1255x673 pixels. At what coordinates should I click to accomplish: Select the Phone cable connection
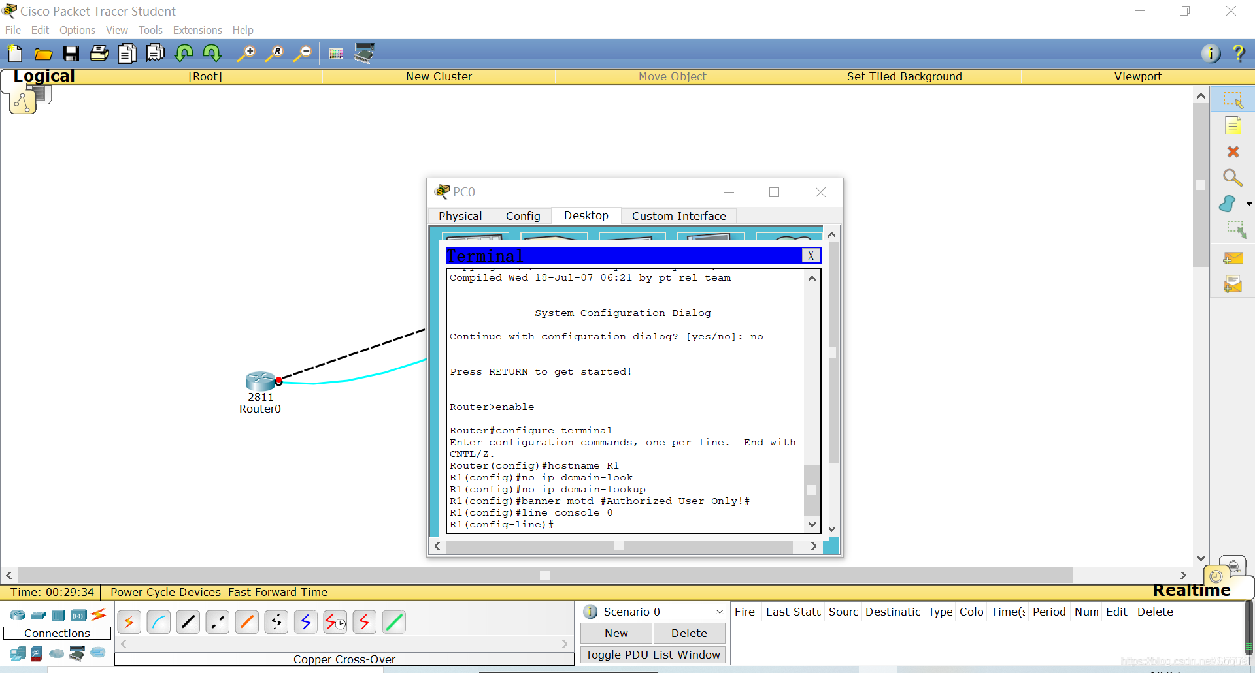tap(276, 622)
